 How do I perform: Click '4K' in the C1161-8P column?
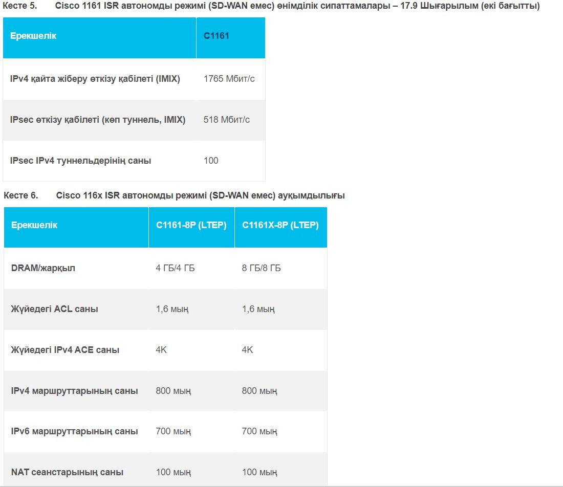pyautogui.click(x=161, y=350)
